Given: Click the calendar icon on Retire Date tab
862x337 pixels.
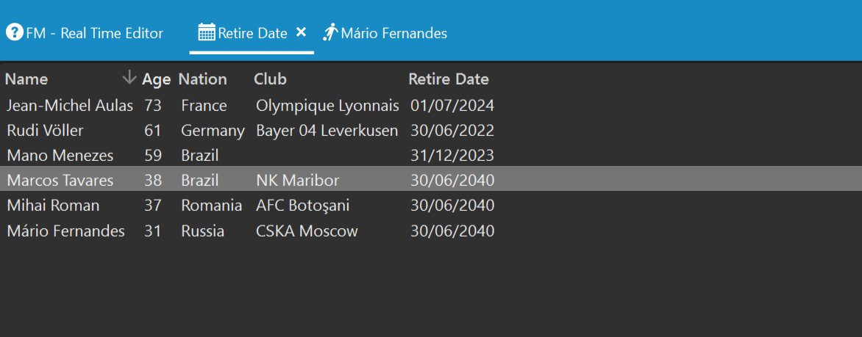Looking at the screenshot, I should (207, 32).
